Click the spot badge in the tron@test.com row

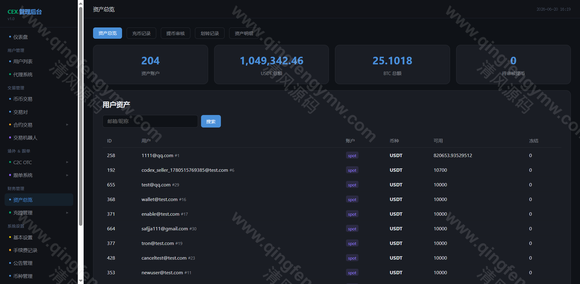pyautogui.click(x=352, y=243)
